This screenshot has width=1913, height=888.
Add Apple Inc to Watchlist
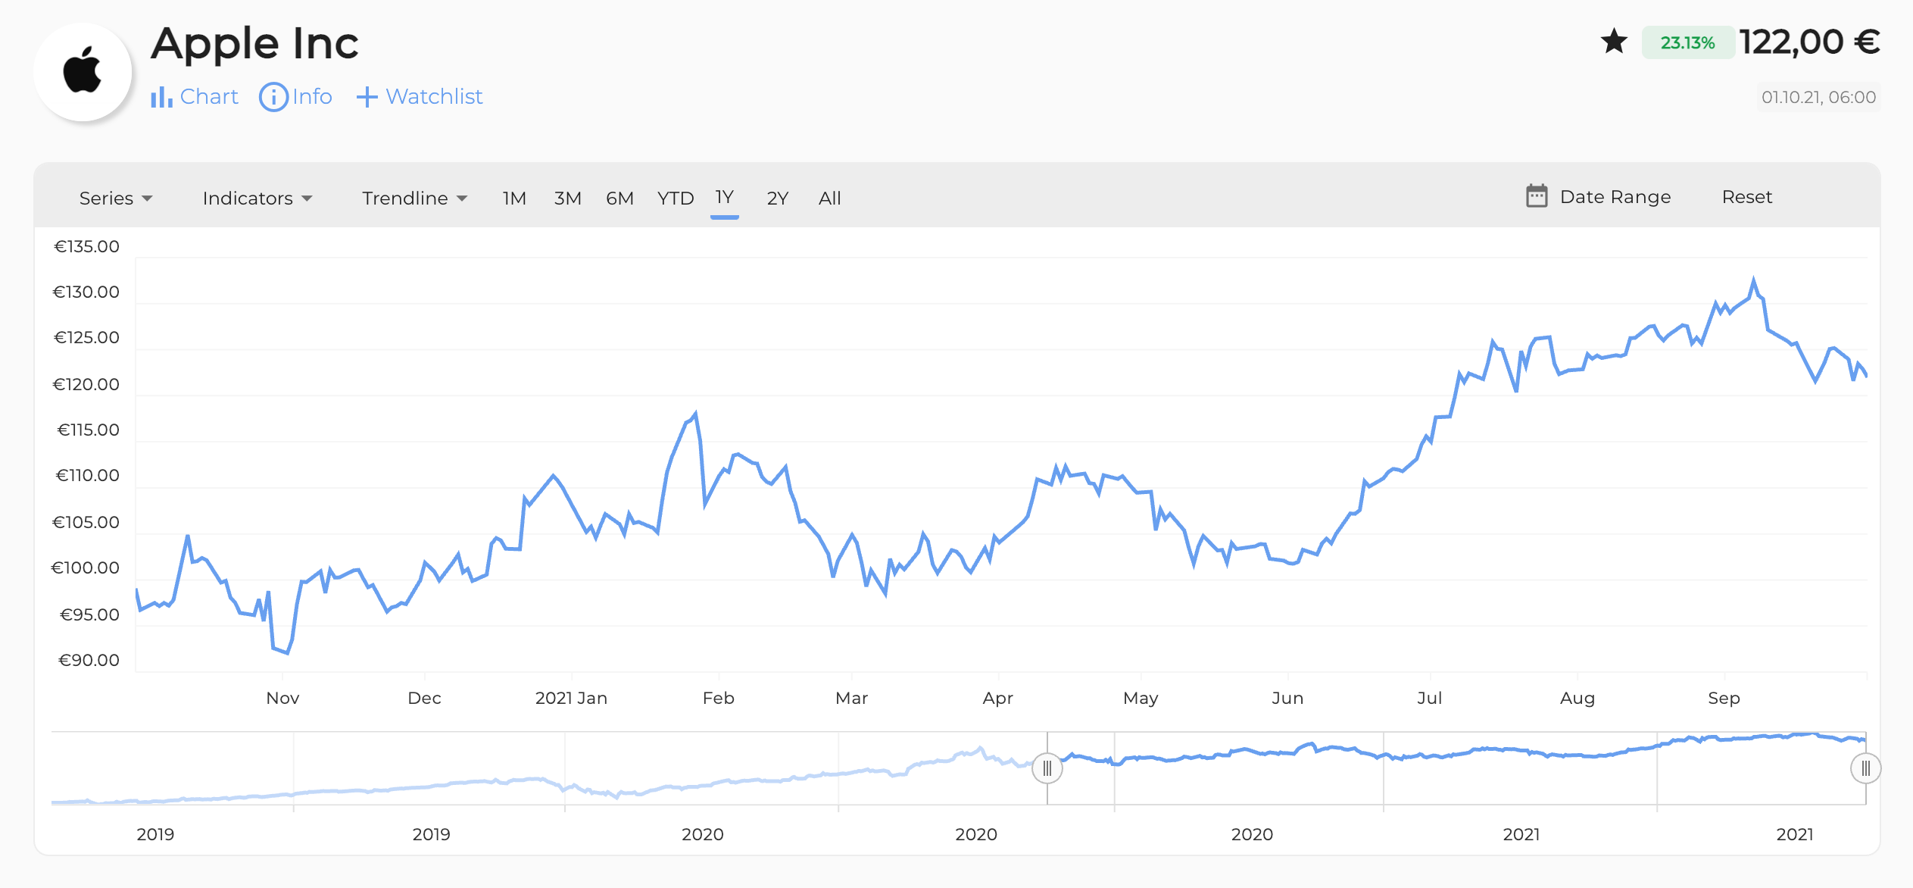tap(420, 97)
